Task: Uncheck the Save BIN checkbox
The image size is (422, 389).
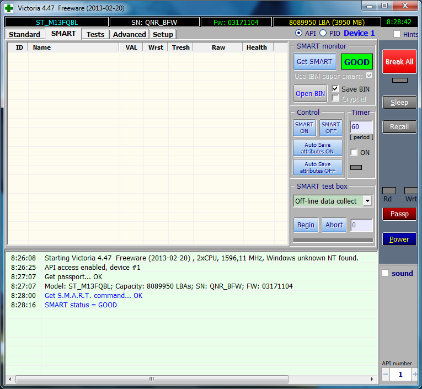Action: [335, 89]
